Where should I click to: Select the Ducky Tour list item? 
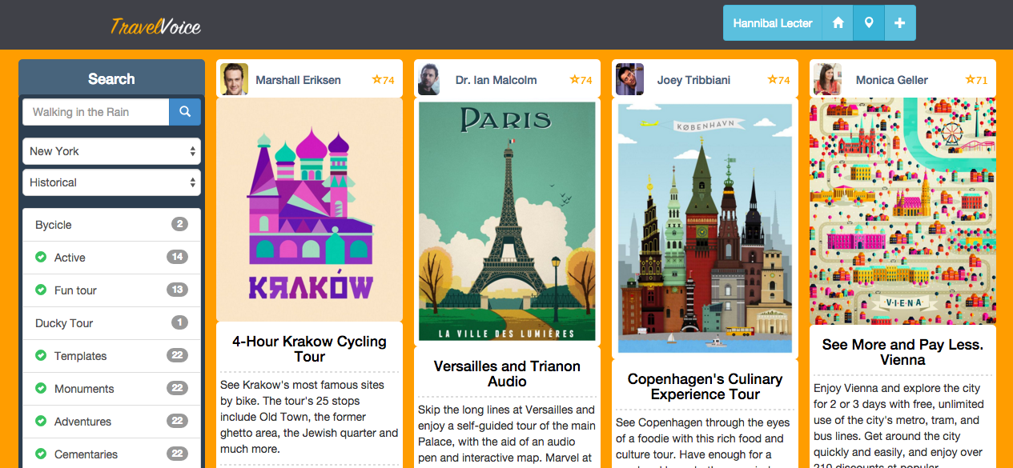click(x=111, y=323)
